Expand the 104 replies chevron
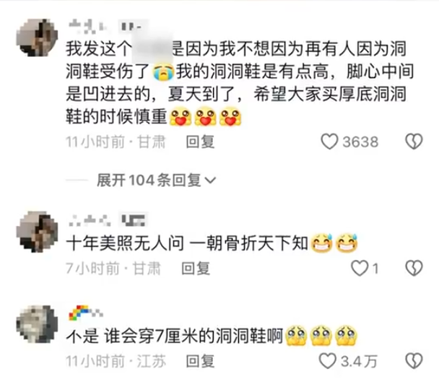Image resolution: width=439 pixels, height=387 pixels. (x=211, y=180)
